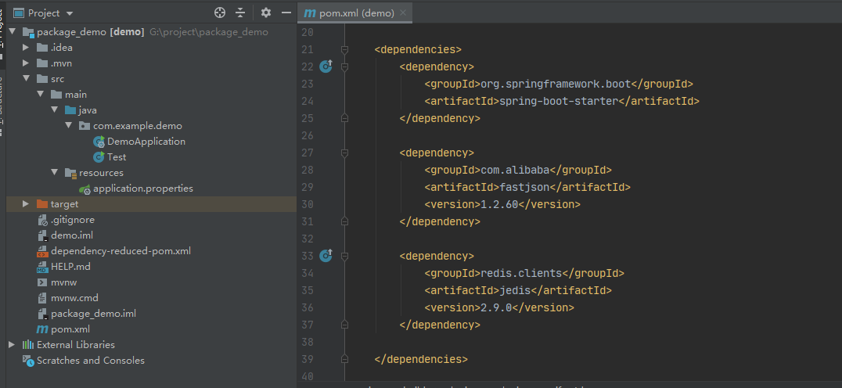The height and width of the screenshot is (388, 842).
Task: Click the locate/scroll from source icon
Action: (220, 13)
